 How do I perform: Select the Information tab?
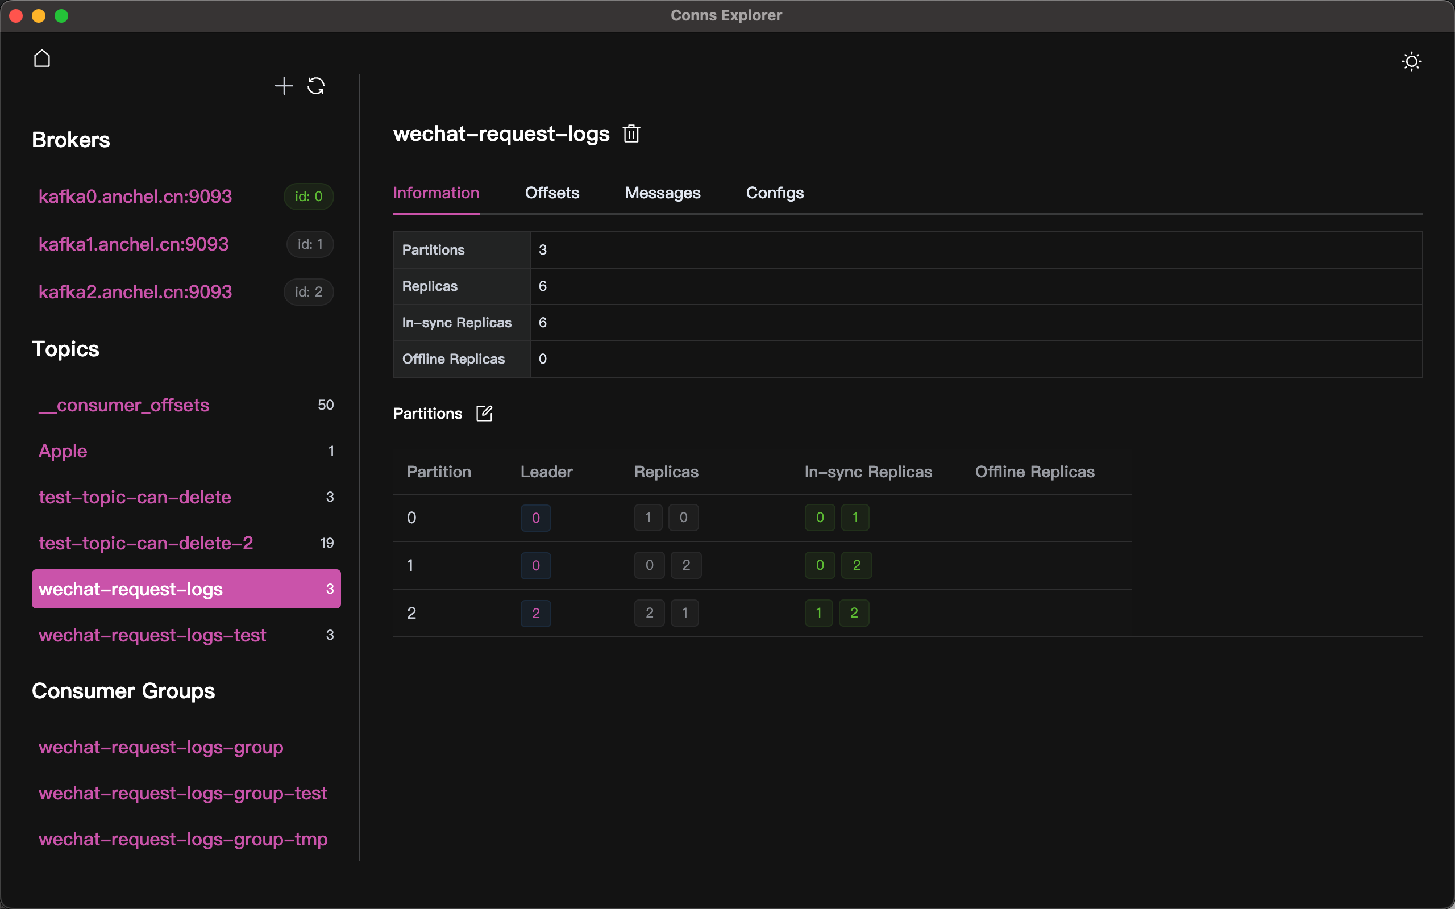pyautogui.click(x=436, y=193)
